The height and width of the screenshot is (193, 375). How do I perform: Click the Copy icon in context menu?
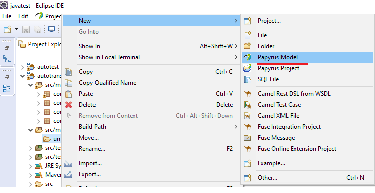click(x=68, y=72)
